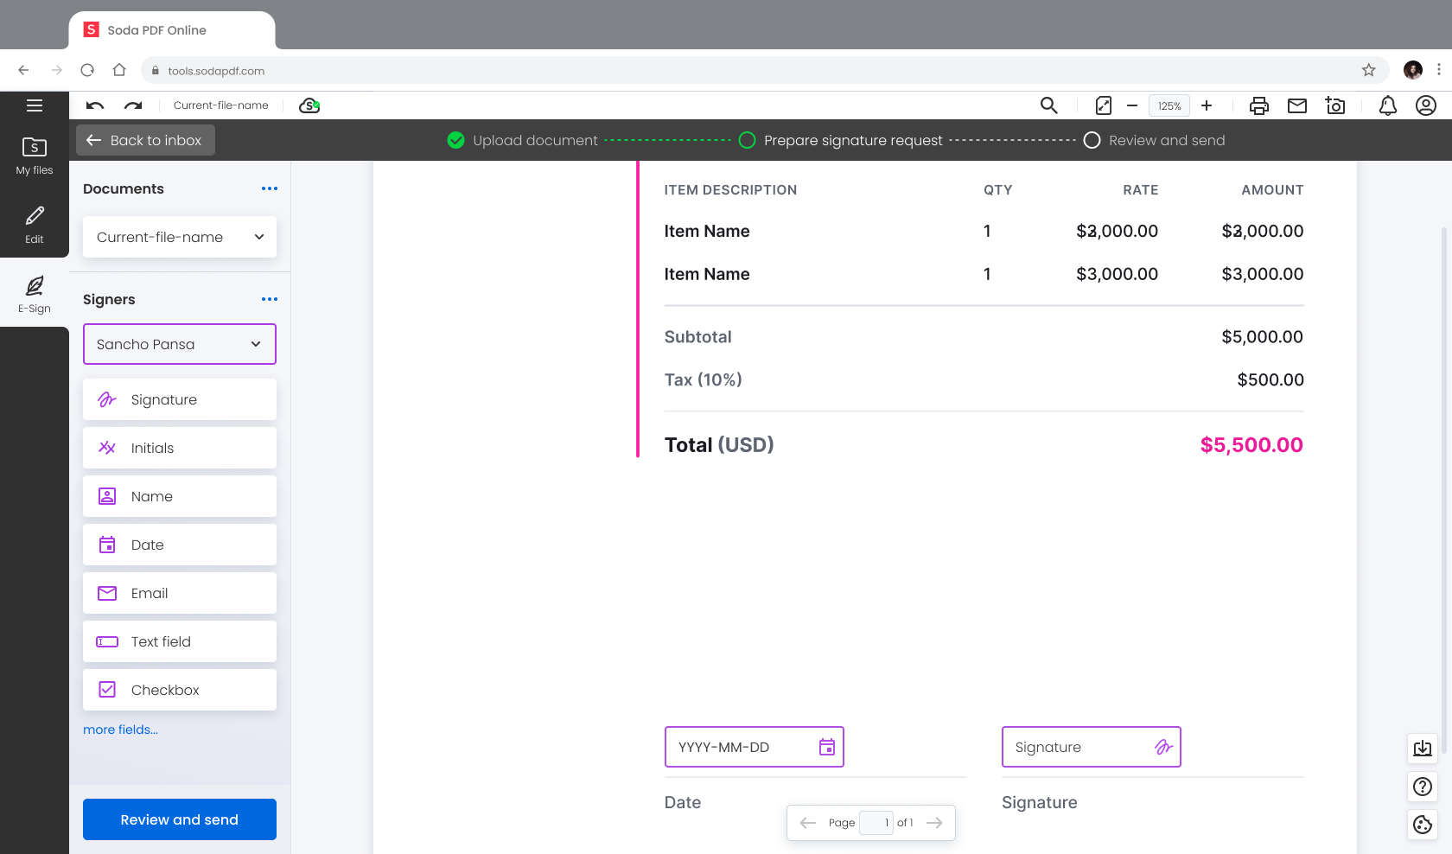Open search with magnifier icon

pyautogui.click(x=1048, y=105)
